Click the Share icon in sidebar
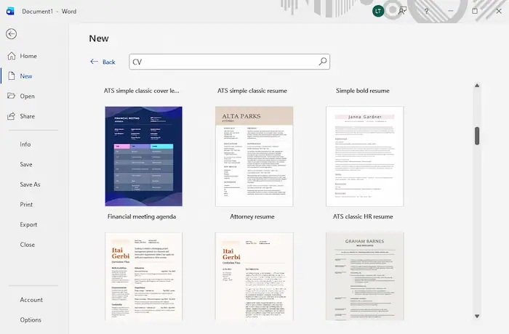 pyautogui.click(x=12, y=116)
